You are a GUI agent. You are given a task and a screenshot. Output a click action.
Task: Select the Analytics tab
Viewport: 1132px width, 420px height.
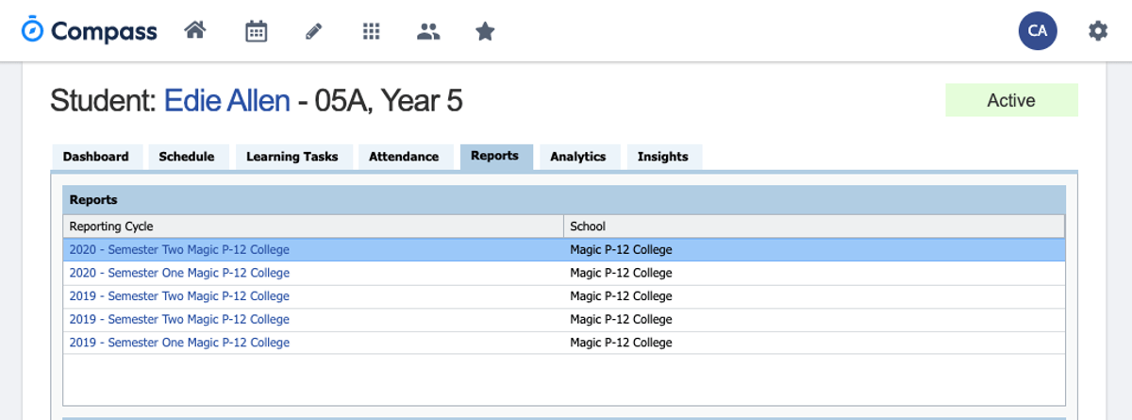pos(578,157)
